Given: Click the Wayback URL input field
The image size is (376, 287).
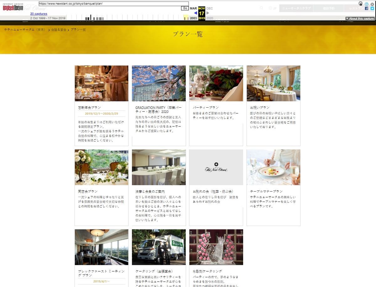Looking at the screenshot, I should (114, 4).
